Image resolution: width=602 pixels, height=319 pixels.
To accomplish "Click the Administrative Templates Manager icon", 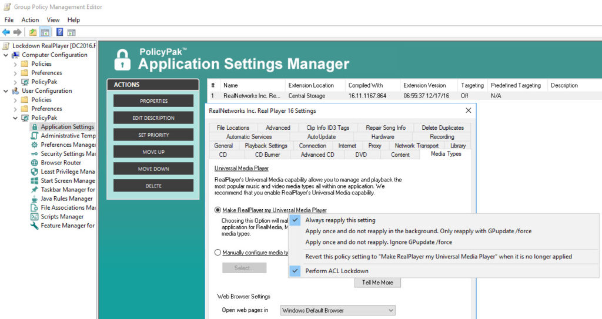I will pyautogui.click(x=35, y=136).
